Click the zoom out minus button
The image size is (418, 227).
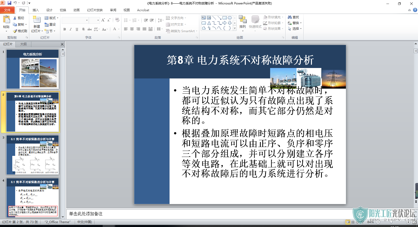[378, 222]
